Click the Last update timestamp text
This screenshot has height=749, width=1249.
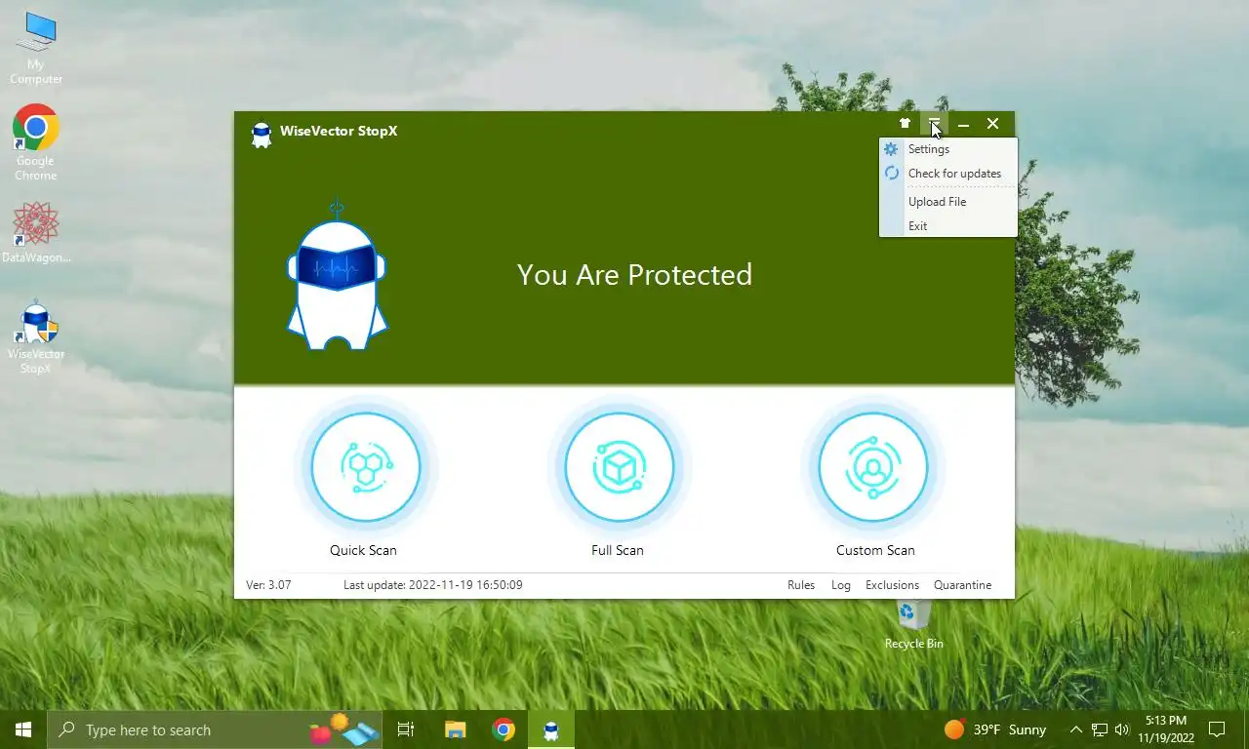[x=433, y=585]
